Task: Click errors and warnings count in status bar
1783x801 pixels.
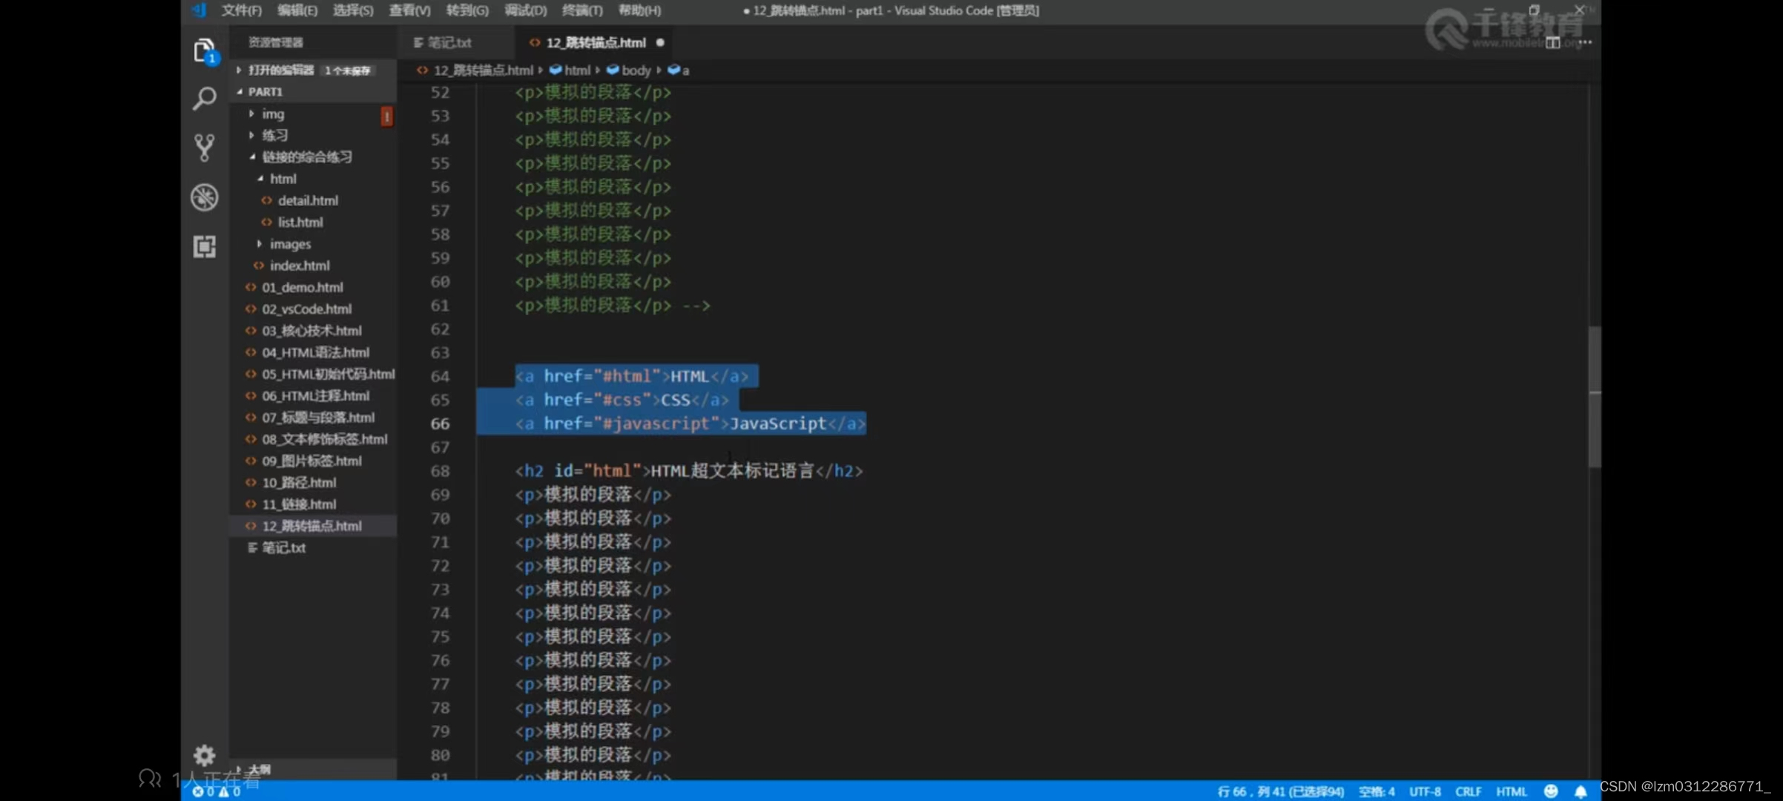Action: click(217, 791)
